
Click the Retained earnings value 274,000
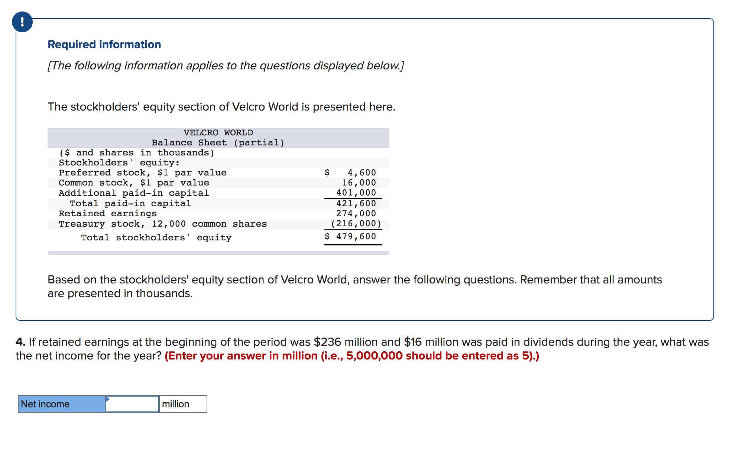tap(356, 213)
